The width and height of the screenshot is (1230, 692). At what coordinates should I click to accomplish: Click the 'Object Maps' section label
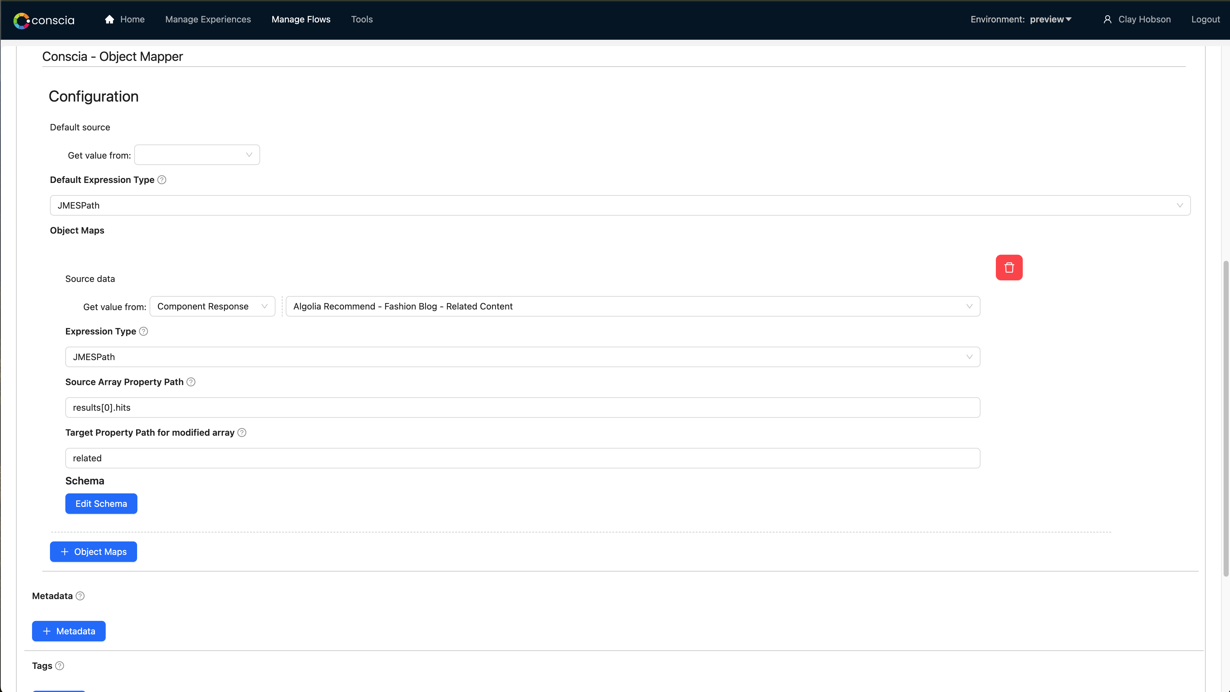point(77,230)
